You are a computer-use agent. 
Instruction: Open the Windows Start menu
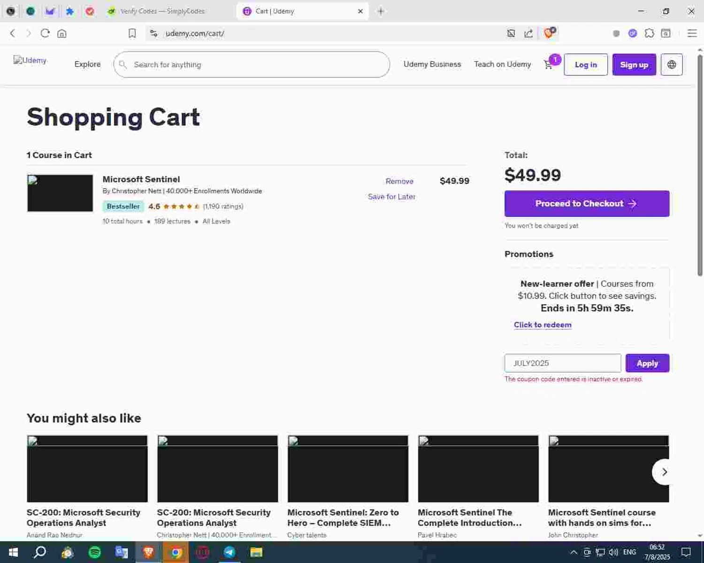point(13,552)
